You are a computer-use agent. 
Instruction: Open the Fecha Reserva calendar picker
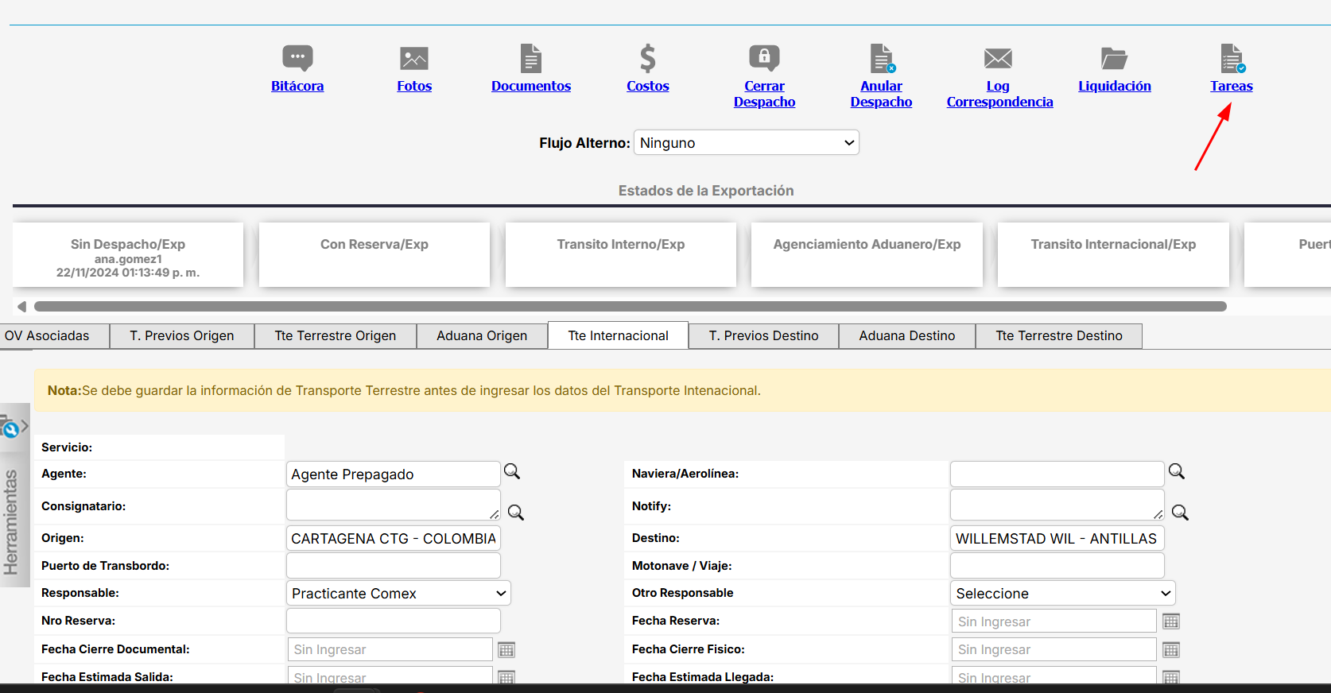1171,621
